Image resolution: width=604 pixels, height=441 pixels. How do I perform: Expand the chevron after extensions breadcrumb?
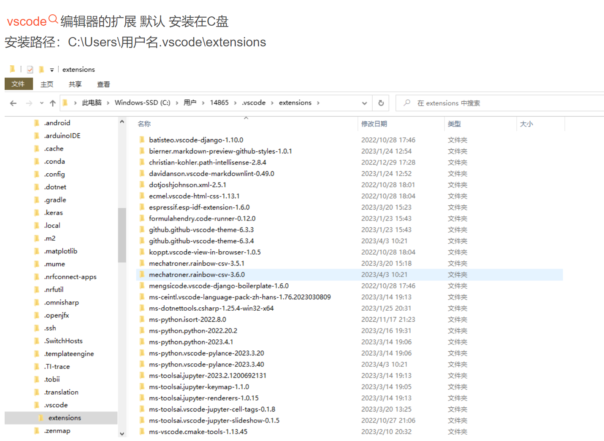[318, 102]
